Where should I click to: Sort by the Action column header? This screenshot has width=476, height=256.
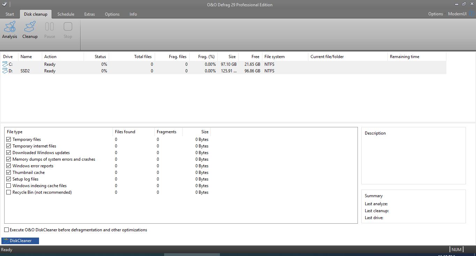[63, 57]
